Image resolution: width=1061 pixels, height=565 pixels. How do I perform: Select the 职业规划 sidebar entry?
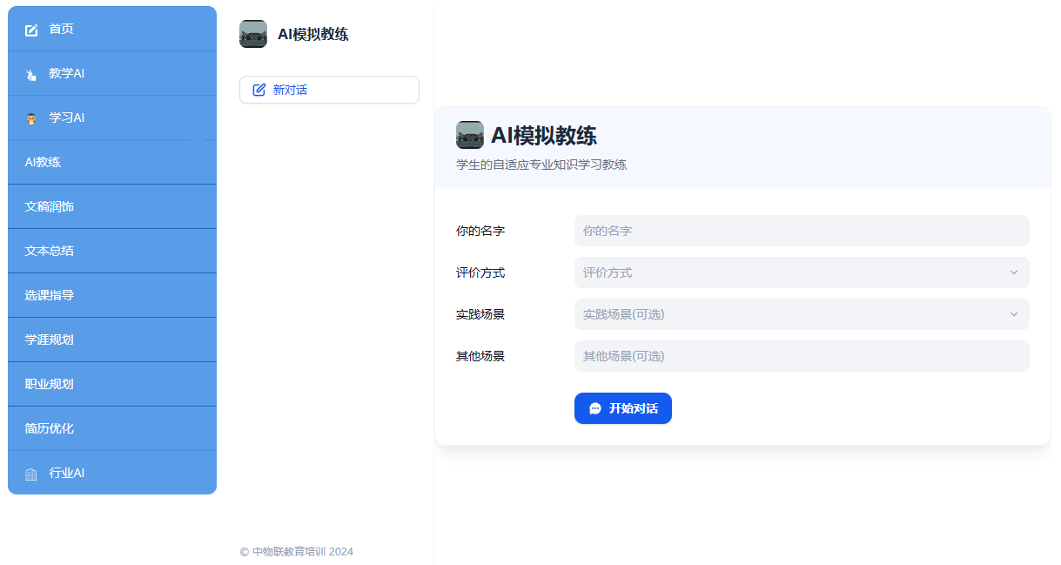coord(50,384)
